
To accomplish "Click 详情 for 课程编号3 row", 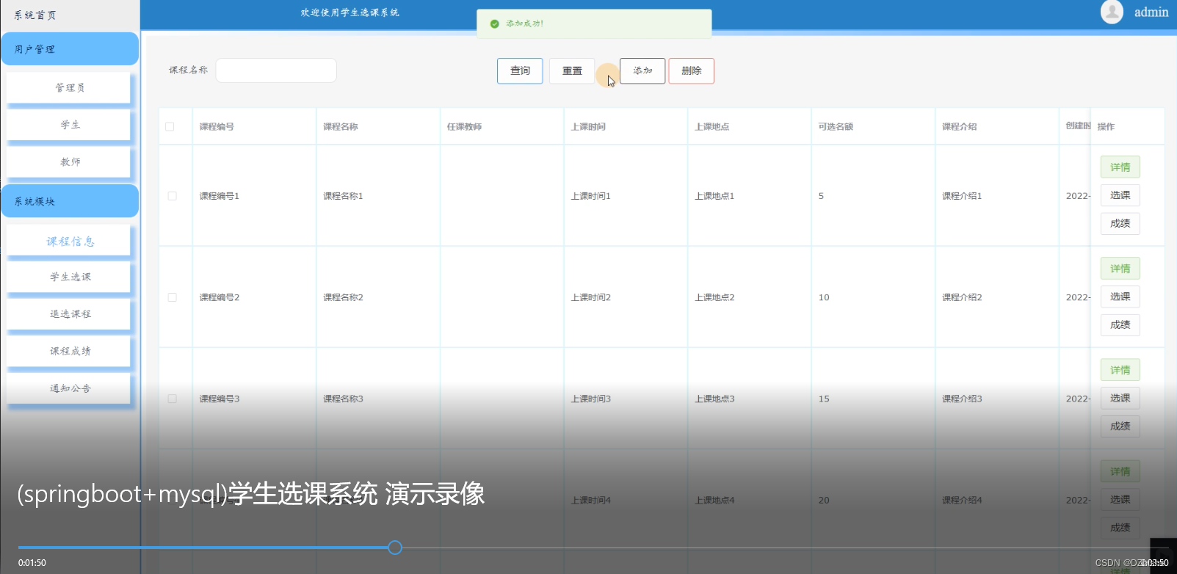I will [x=1120, y=370].
